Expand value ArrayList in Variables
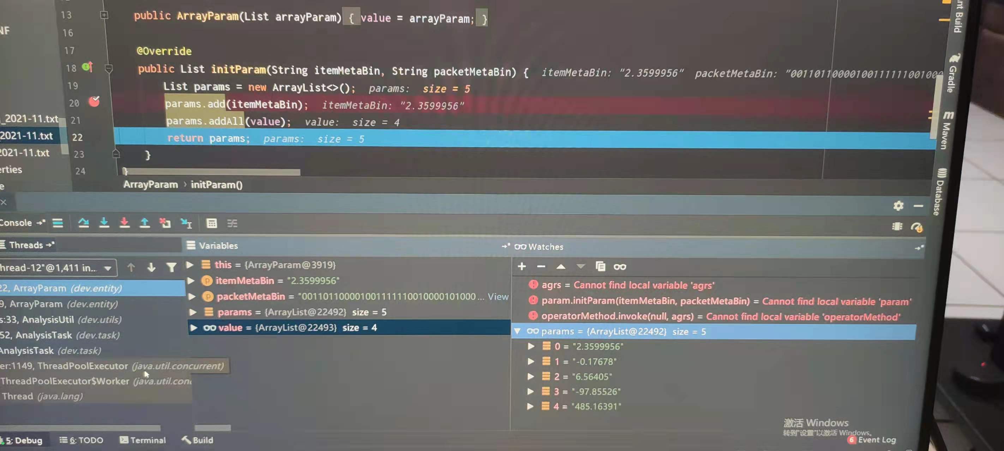 tap(194, 328)
